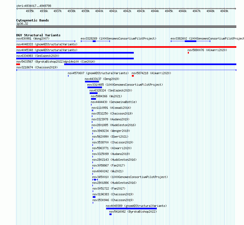
Task: Click nsv3218674 (Chaisson2019) label
Action: tap(37, 67)
